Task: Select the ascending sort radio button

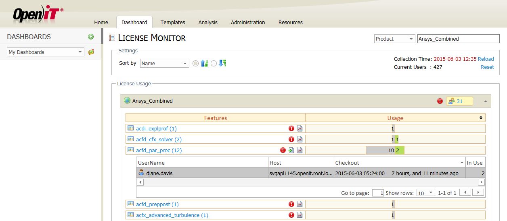Action: [196, 63]
